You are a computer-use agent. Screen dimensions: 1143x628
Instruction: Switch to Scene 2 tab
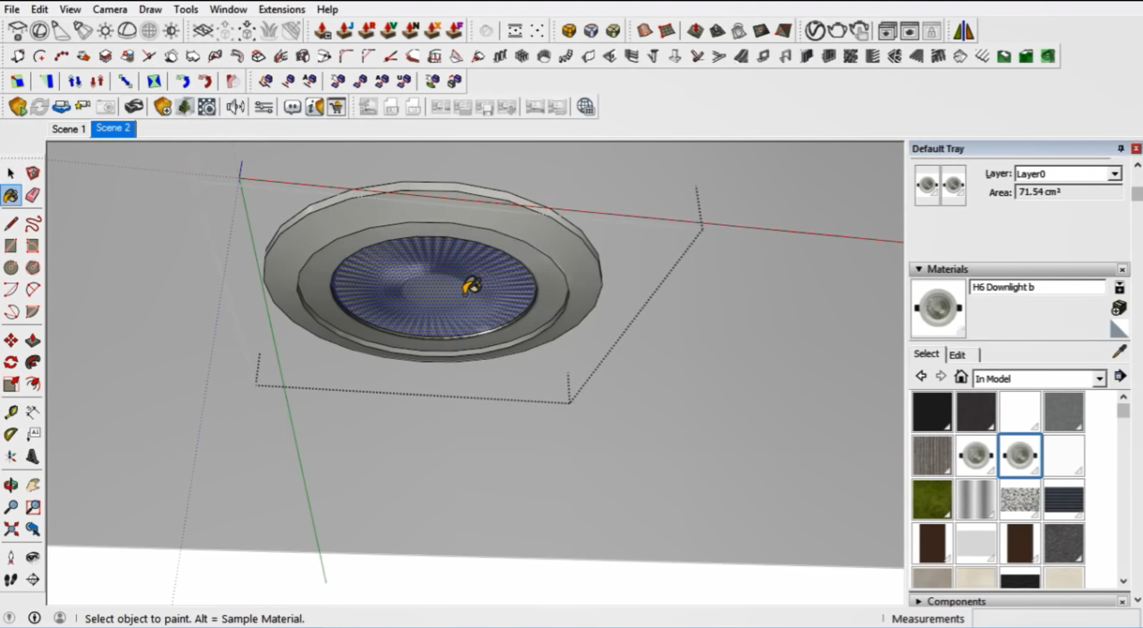(x=113, y=128)
